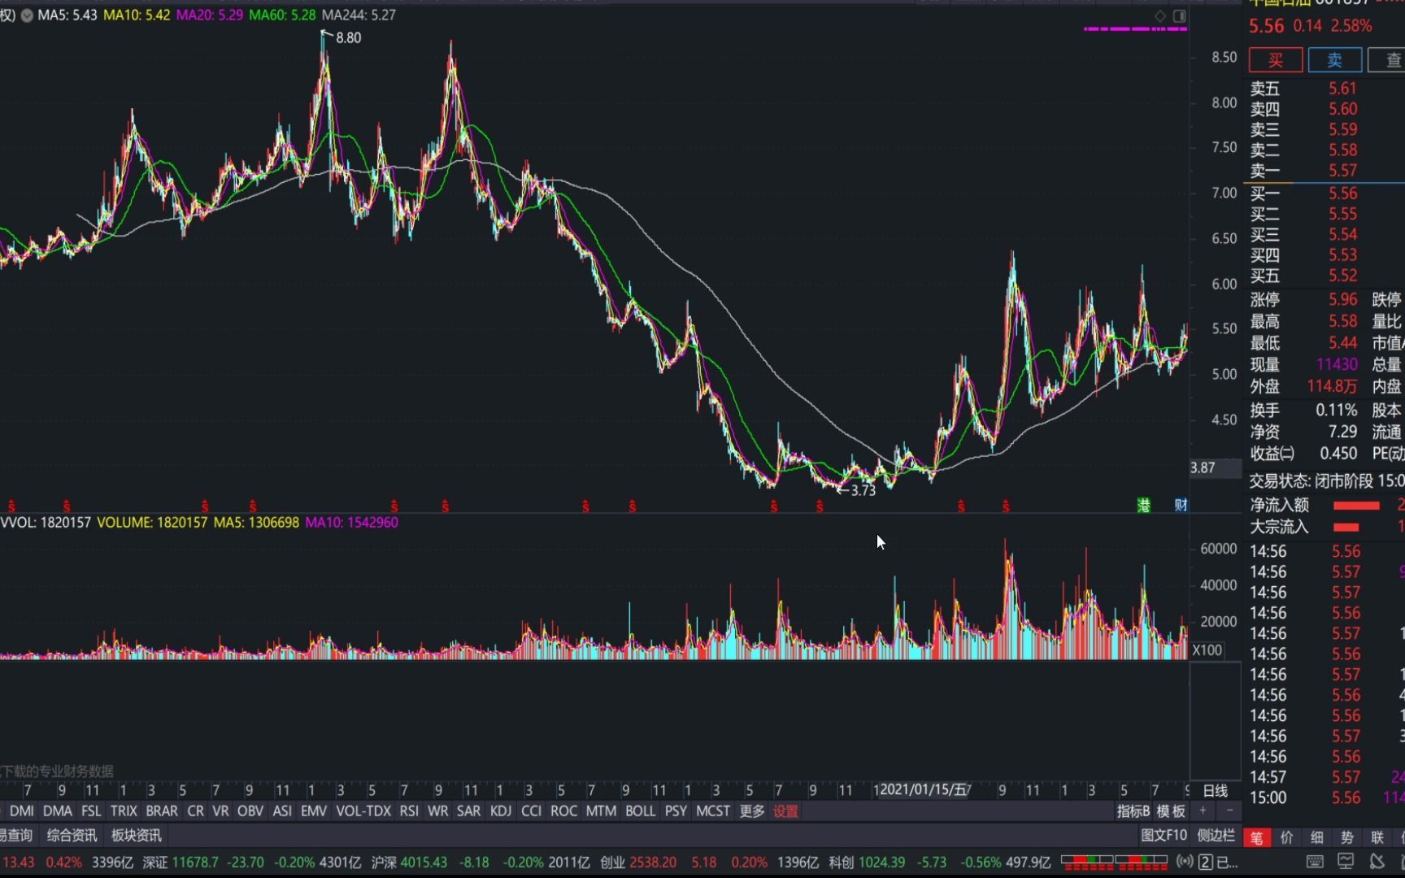Select the 联 related tab
1405x878 pixels.
click(x=1377, y=837)
